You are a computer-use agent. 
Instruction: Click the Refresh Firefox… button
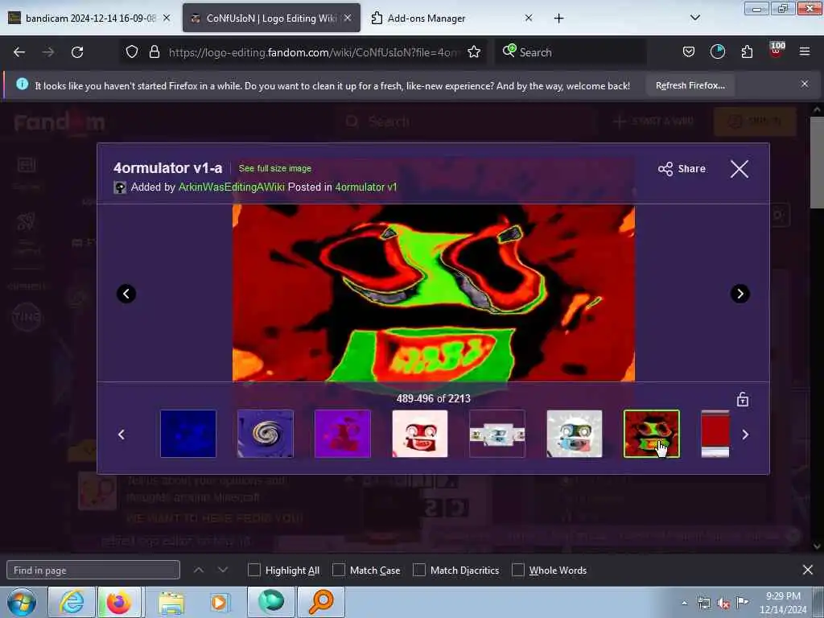pyautogui.click(x=690, y=85)
